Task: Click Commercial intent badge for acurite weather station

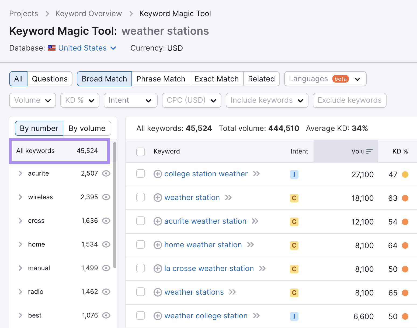Action: point(294,222)
